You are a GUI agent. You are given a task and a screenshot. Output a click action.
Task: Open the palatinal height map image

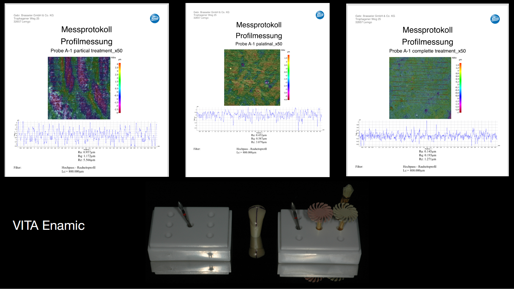point(252,77)
